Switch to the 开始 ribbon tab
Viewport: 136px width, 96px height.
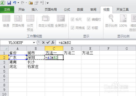coord(21,10)
